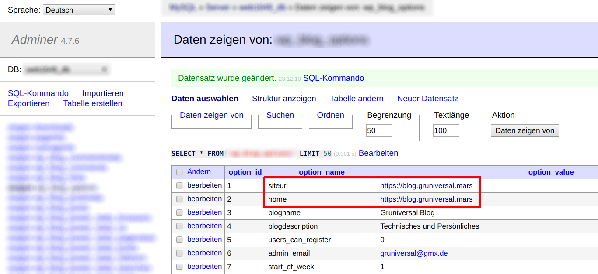Image resolution: width=598 pixels, height=274 pixels.
Task: Open the Importieren section
Action: pyautogui.click(x=103, y=93)
